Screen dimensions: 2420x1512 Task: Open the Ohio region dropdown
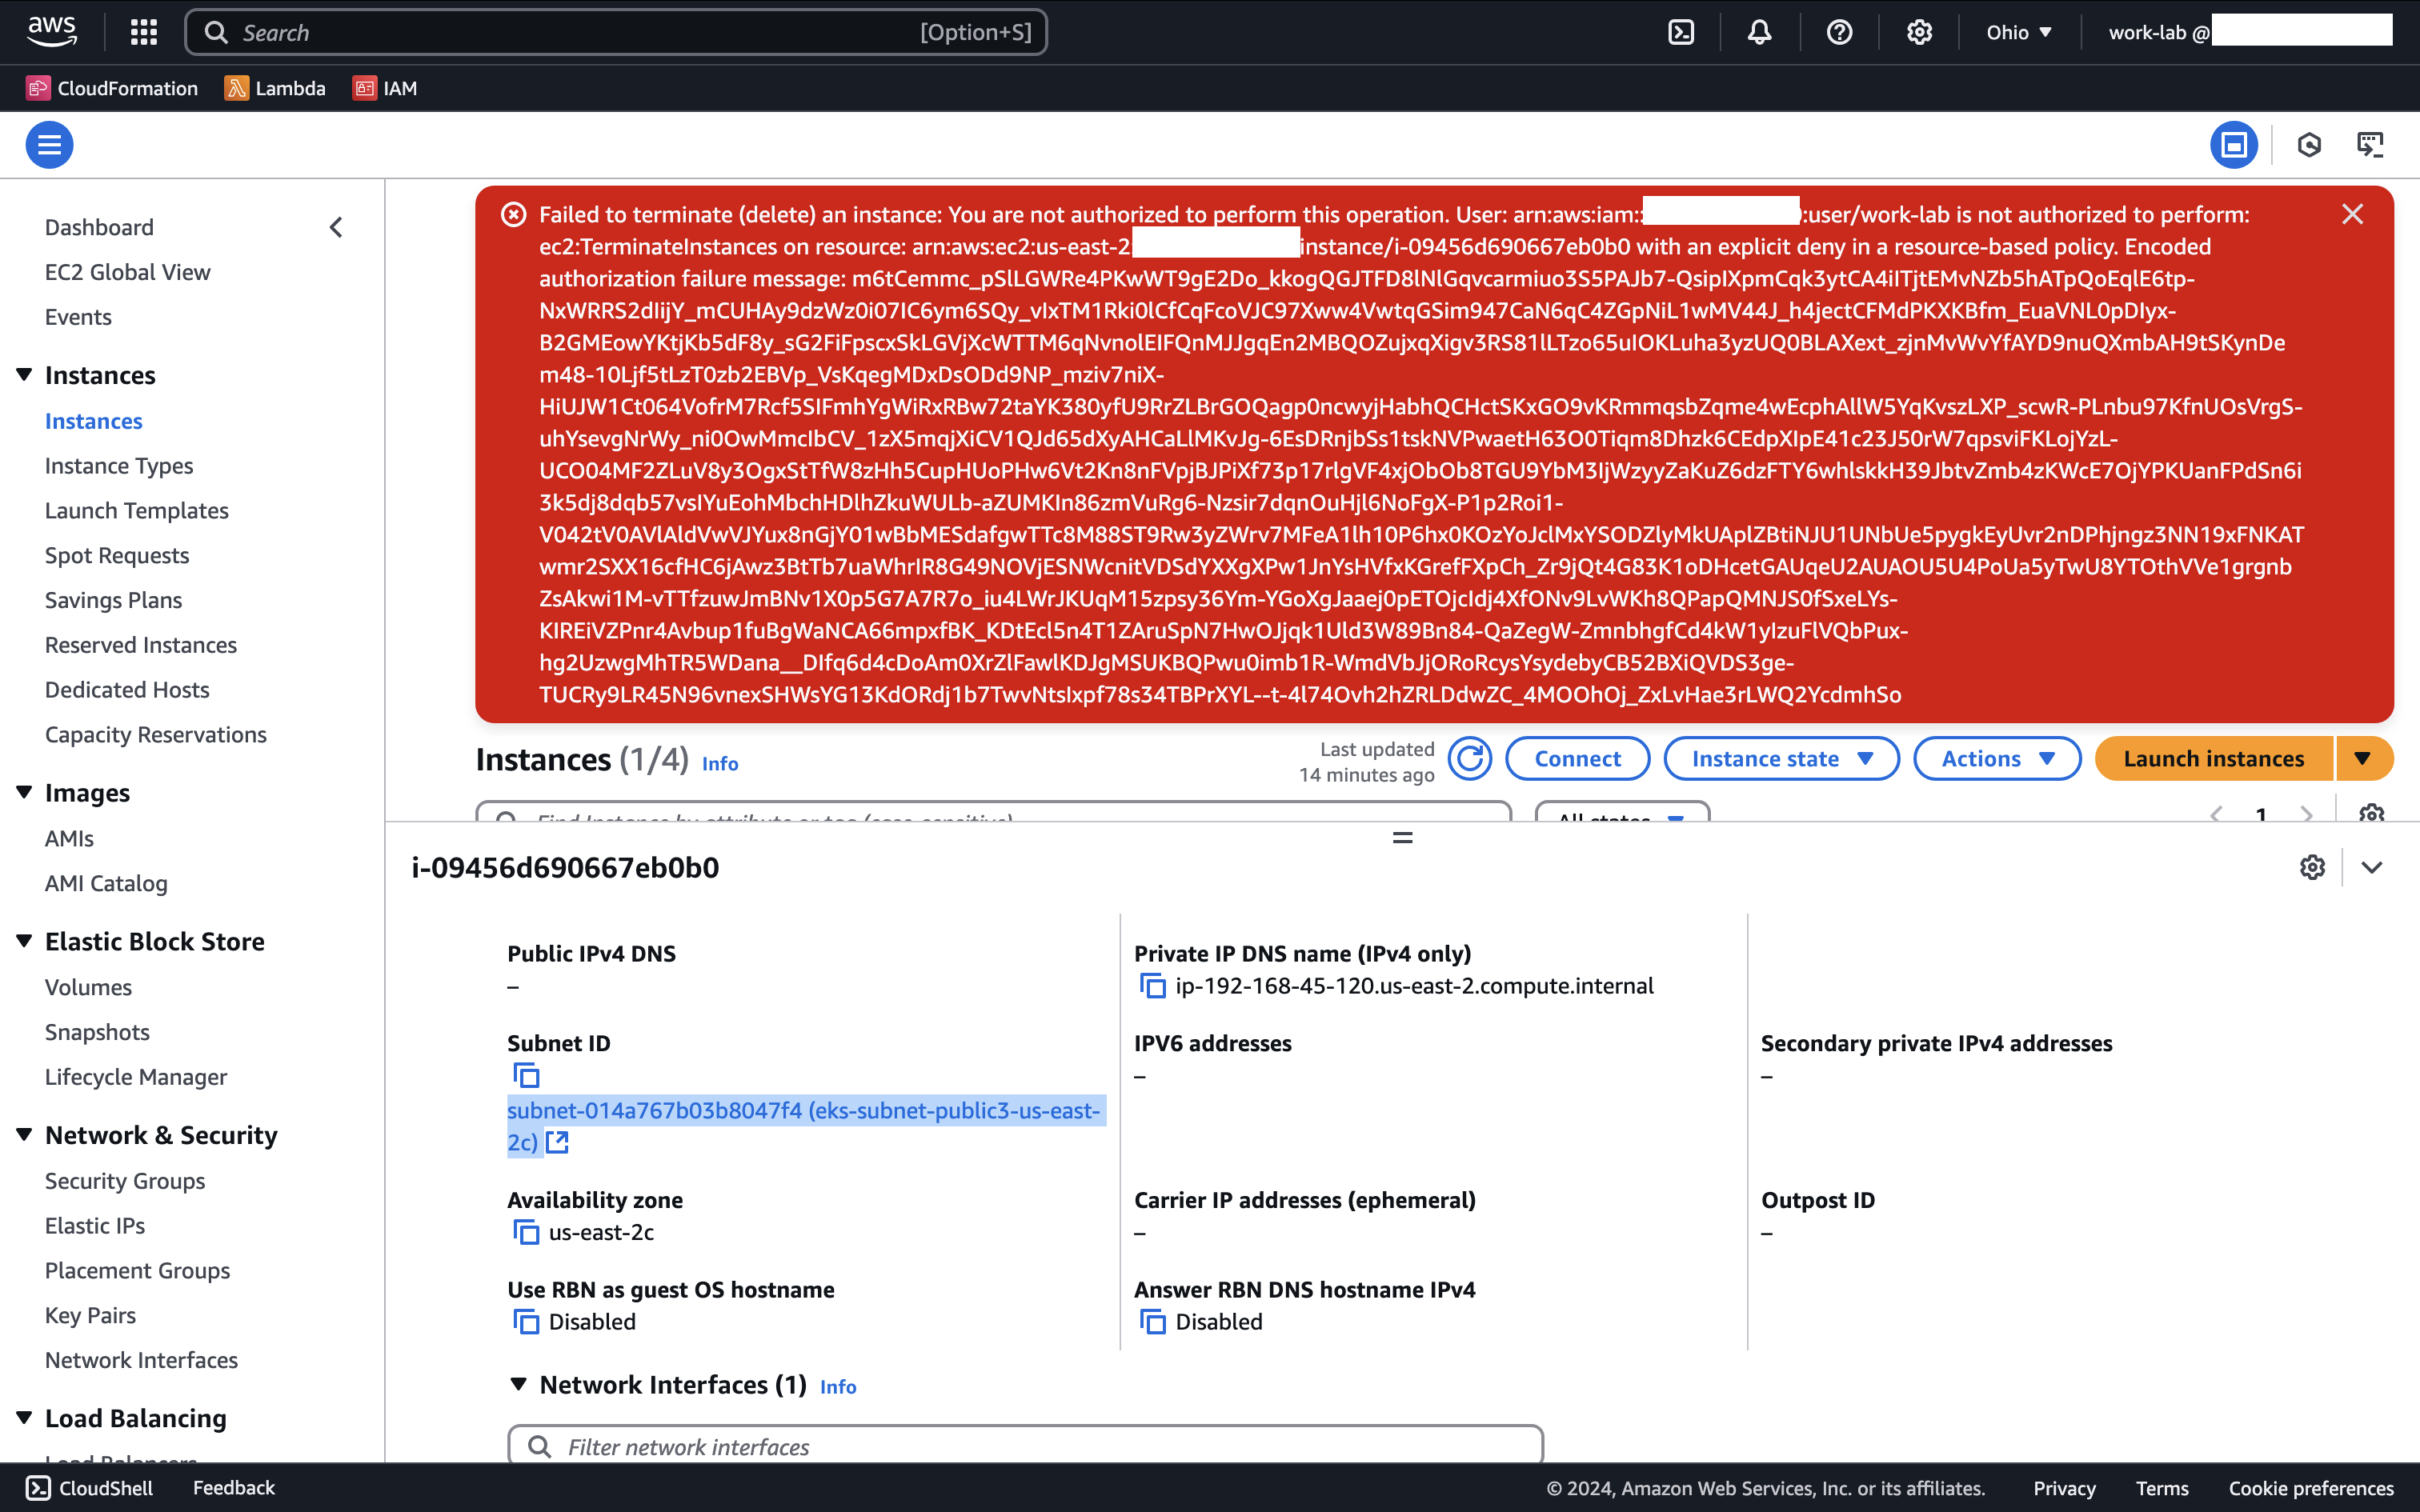[x=2018, y=32]
